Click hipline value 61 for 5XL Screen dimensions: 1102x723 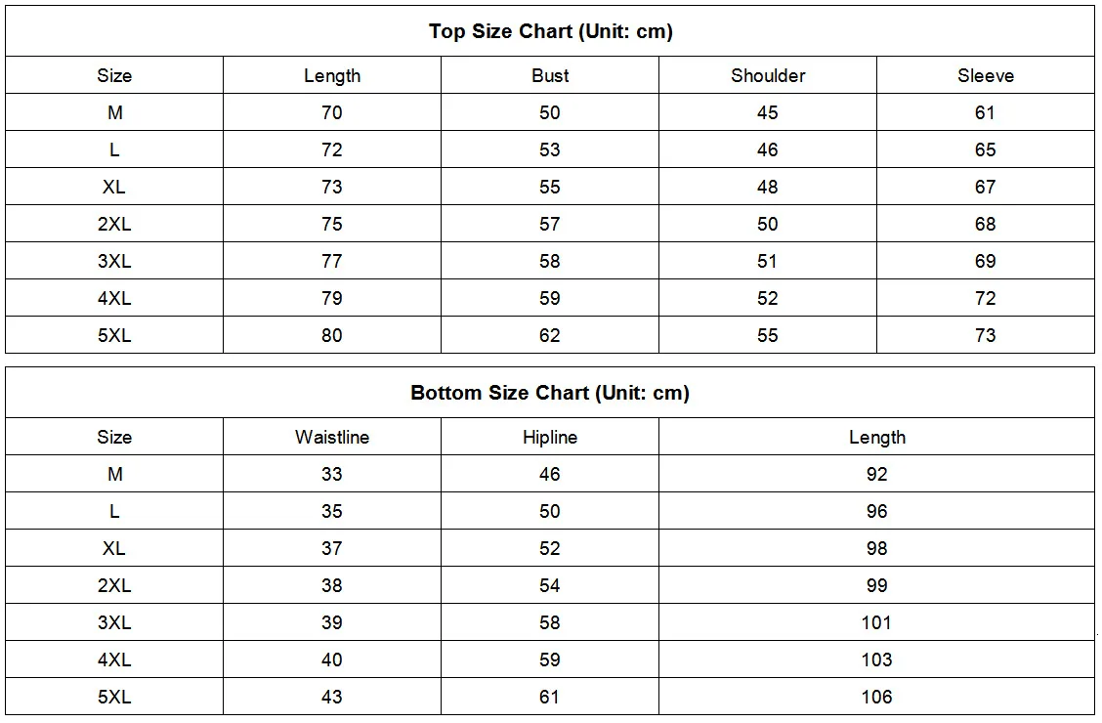point(550,697)
